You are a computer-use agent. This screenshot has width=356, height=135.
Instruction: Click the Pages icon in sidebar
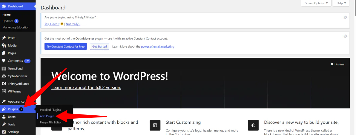pos(4,53)
